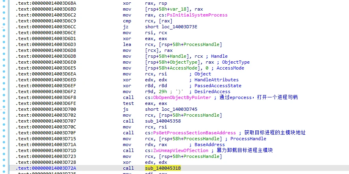This screenshot has width=349, height=174.
Task: Click address .text:000000014003D6F8
Action: tap(46, 97)
